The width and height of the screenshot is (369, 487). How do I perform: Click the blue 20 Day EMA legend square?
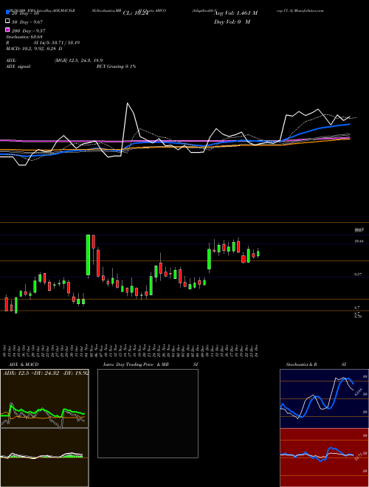(x=7, y=13)
